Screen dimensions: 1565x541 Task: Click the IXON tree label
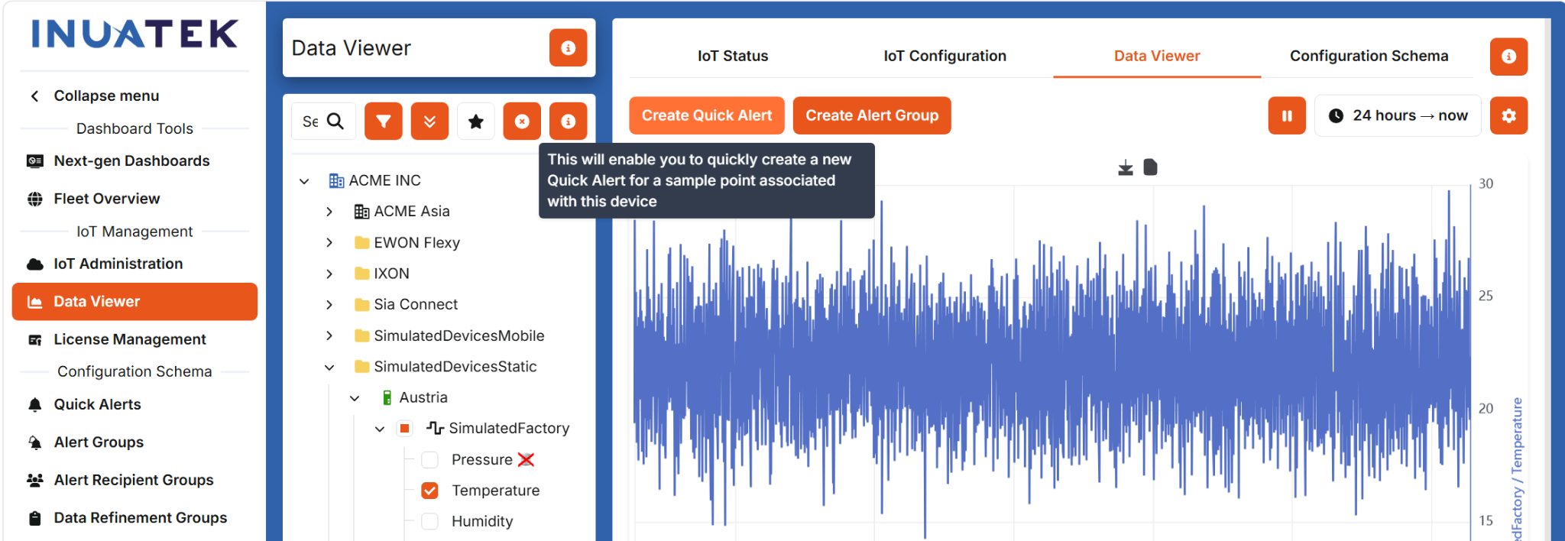pyautogui.click(x=391, y=274)
